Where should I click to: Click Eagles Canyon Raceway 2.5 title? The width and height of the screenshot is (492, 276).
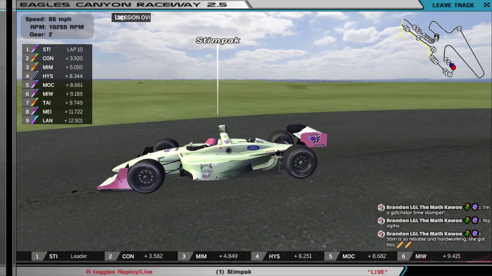[124, 5]
